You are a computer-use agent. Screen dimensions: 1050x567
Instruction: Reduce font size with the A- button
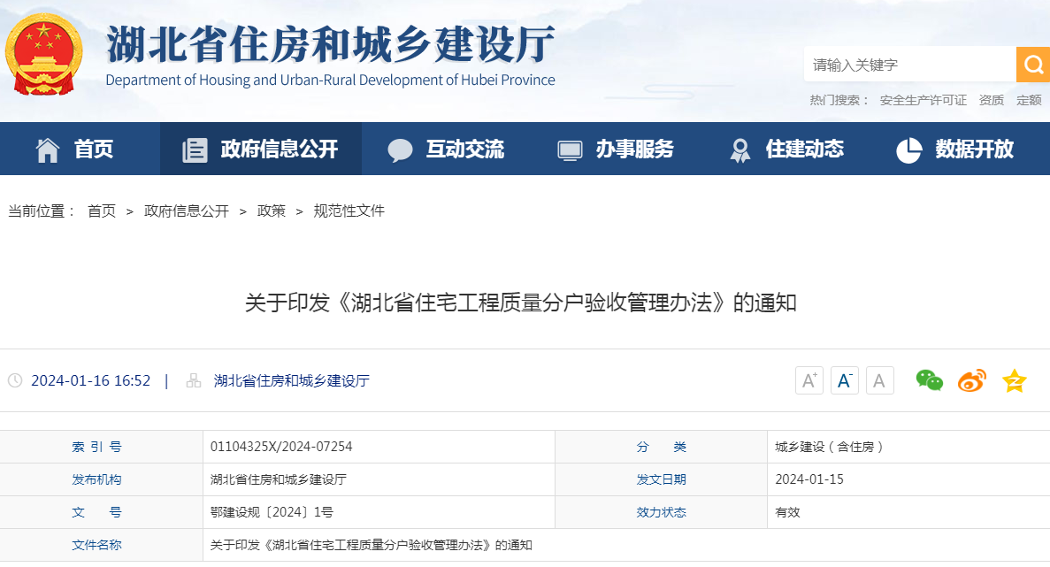(844, 379)
